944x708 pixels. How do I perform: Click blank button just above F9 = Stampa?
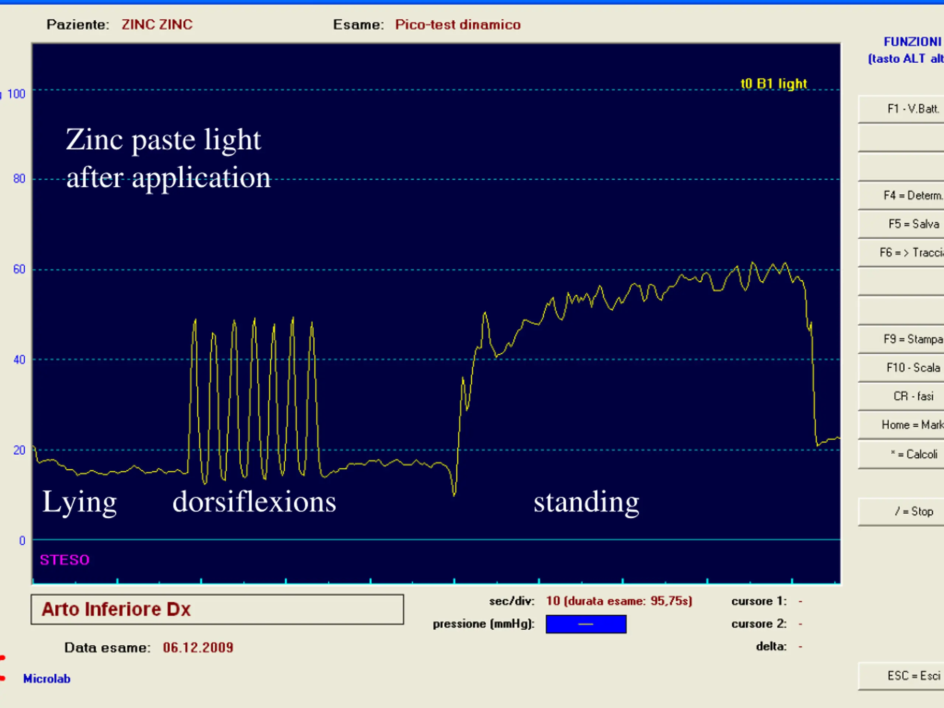pyautogui.click(x=901, y=310)
